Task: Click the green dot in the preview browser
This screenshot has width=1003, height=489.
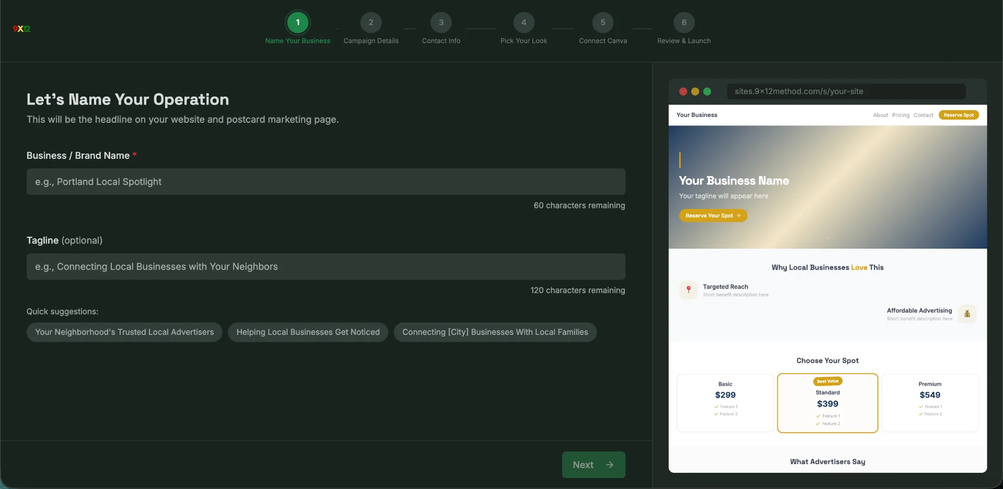Action: click(x=707, y=91)
